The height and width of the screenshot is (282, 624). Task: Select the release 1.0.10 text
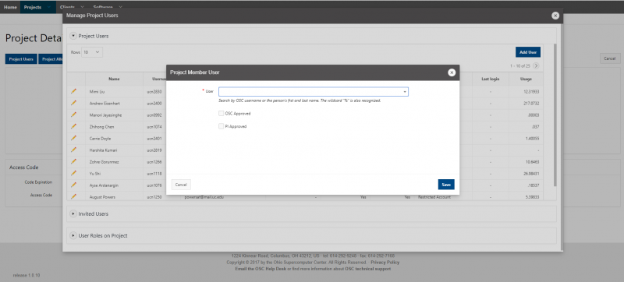[x=27, y=275]
